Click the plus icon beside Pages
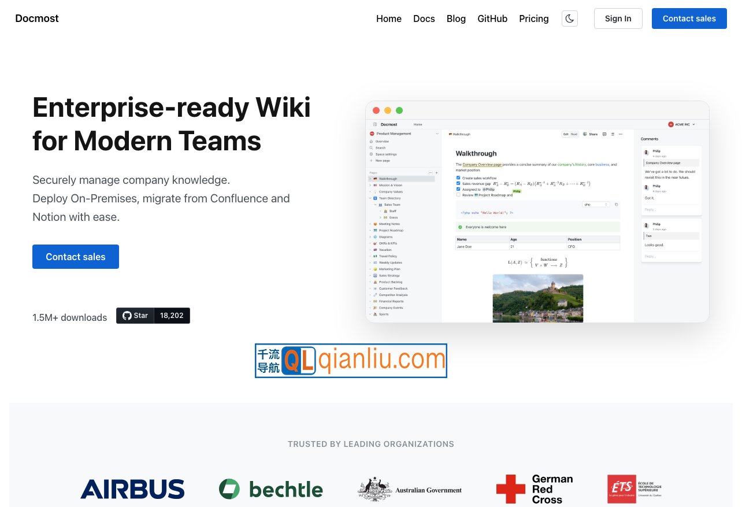The width and height of the screenshot is (742, 507). 436,173
